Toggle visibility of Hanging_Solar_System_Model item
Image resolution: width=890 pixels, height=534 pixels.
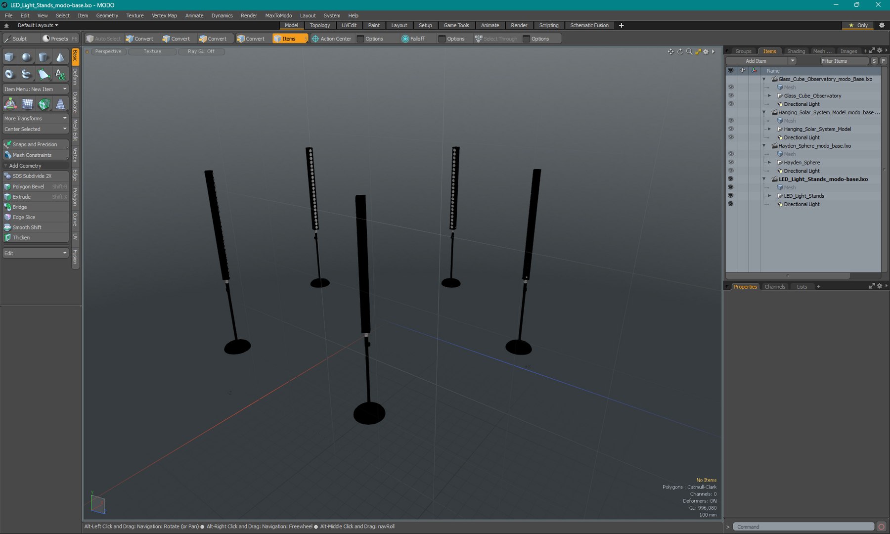click(x=730, y=129)
